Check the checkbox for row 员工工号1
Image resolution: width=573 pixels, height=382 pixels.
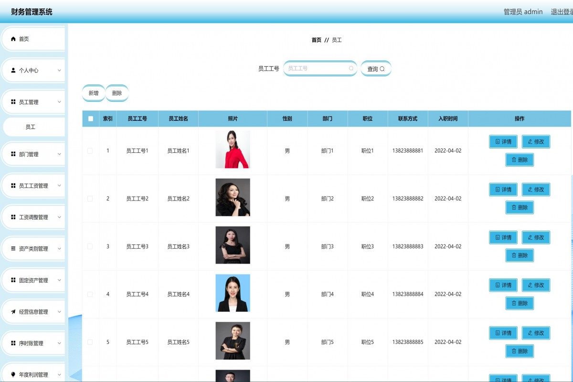90,151
